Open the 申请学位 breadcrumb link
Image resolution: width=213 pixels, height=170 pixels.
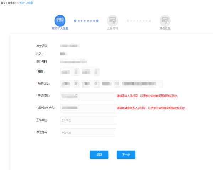coord(12,3)
